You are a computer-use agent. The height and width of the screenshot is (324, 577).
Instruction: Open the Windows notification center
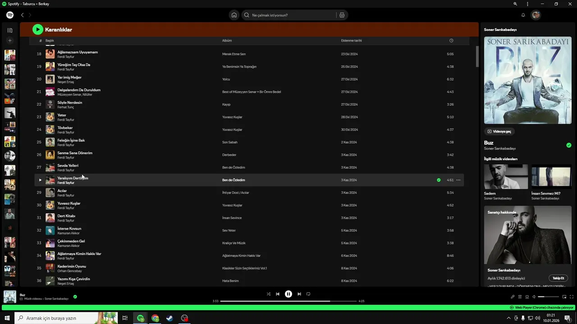(567, 318)
